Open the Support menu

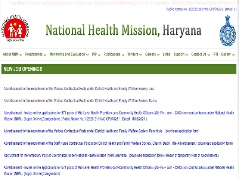tap(179, 54)
